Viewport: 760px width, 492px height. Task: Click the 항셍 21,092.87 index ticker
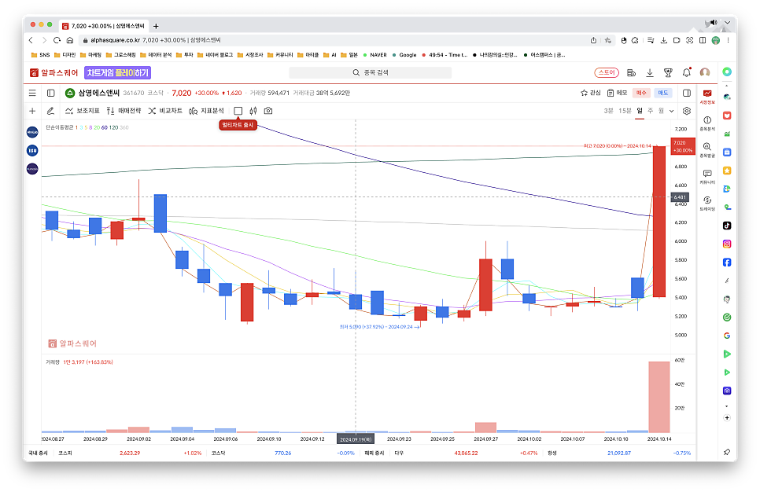coord(619,453)
